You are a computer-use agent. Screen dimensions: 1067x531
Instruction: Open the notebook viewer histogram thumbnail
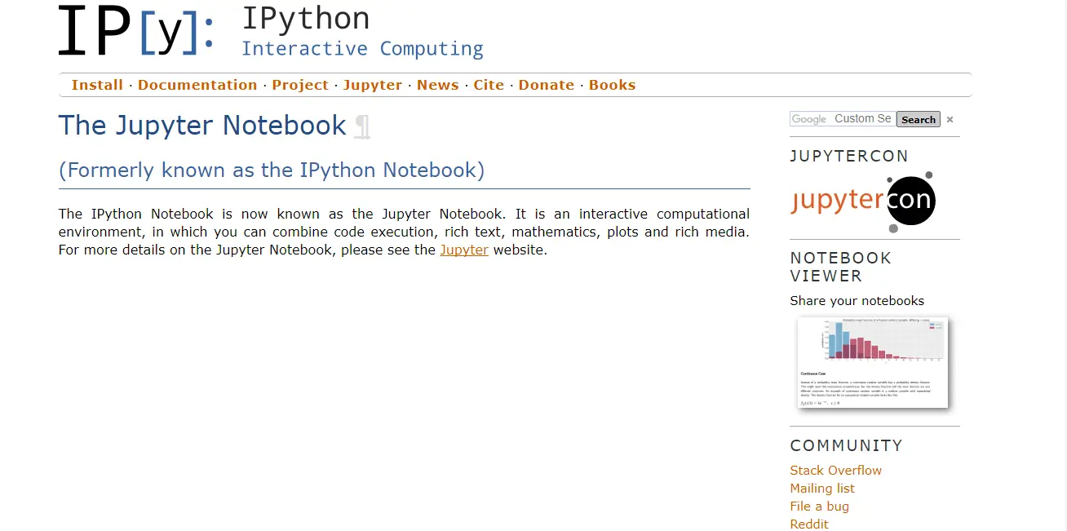click(873, 363)
